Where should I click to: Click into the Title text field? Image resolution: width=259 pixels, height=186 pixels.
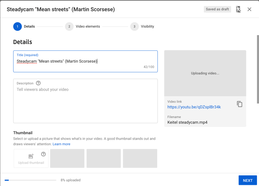pyautogui.click(x=85, y=61)
